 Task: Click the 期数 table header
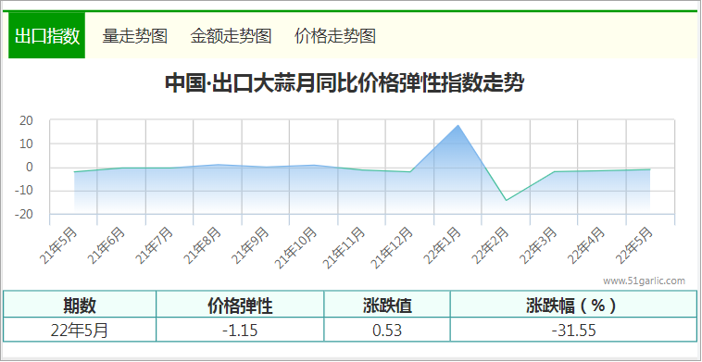[80, 306]
